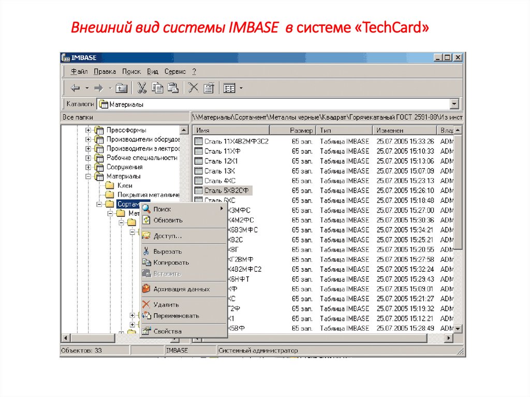This screenshot has height=397, width=530.
Task: Choose Вырезать in the context menu
Action: (183, 252)
